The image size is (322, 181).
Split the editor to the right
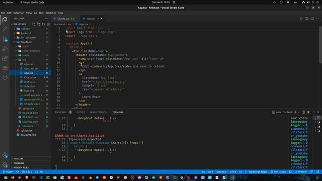pos(312,19)
